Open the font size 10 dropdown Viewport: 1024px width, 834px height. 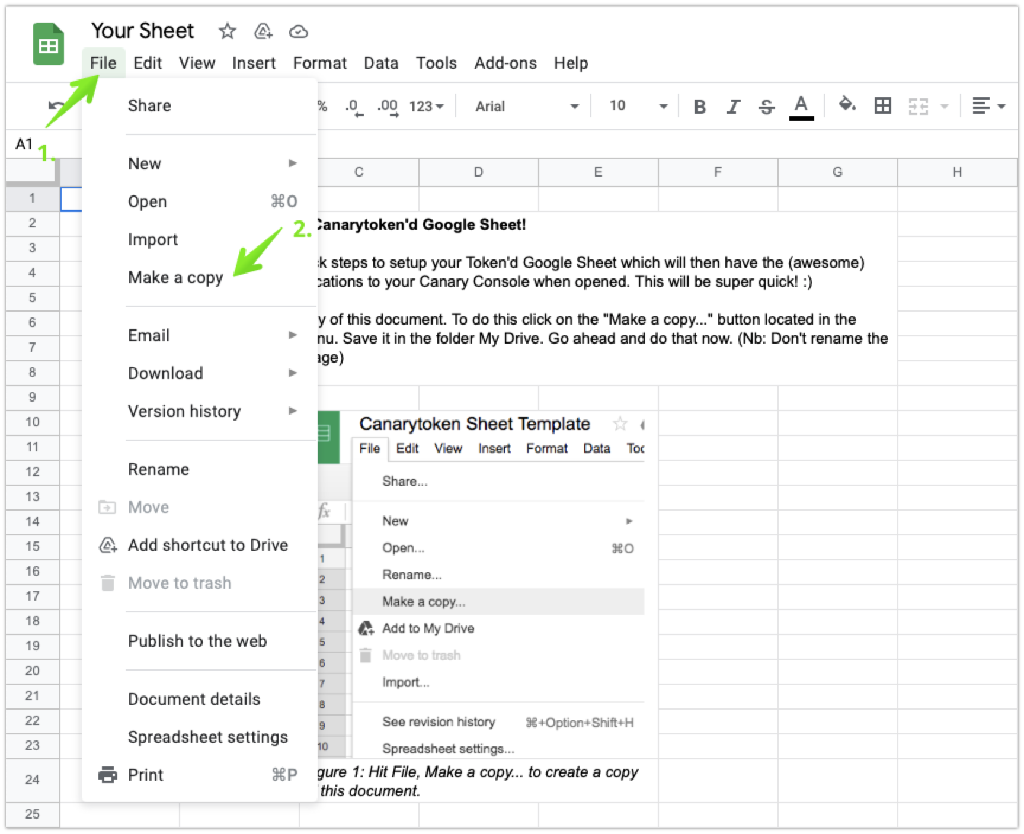click(638, 107)
